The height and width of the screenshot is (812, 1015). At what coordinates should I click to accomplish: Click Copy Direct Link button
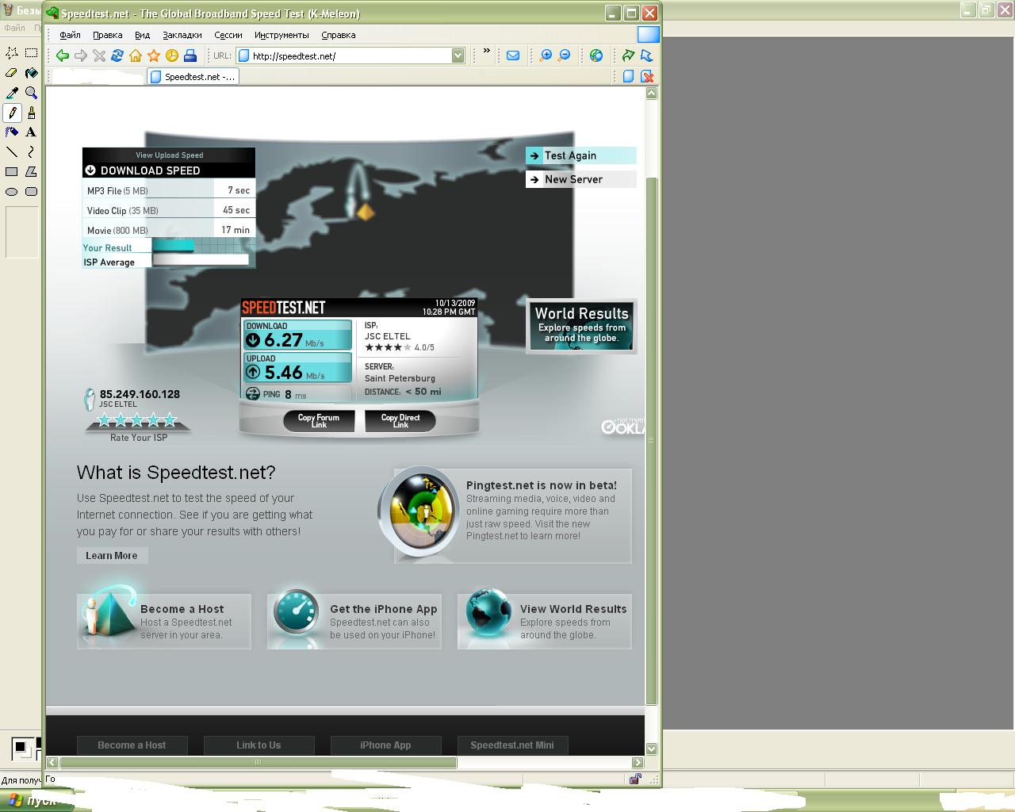[x=400, y=421]
